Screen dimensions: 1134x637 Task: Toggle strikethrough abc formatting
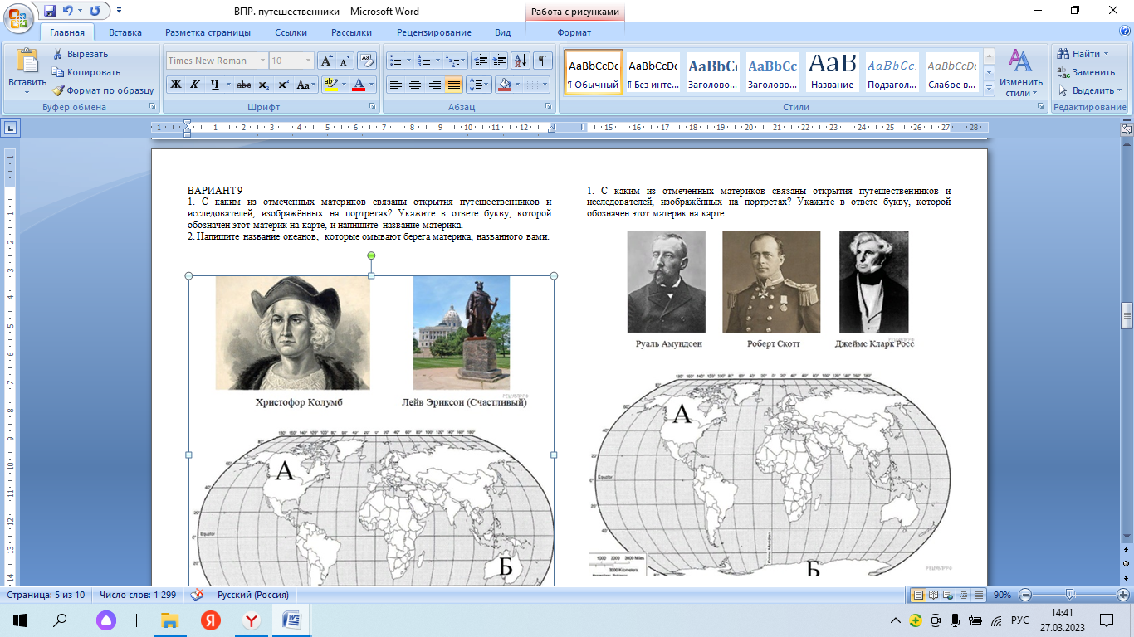coord(244,85)
